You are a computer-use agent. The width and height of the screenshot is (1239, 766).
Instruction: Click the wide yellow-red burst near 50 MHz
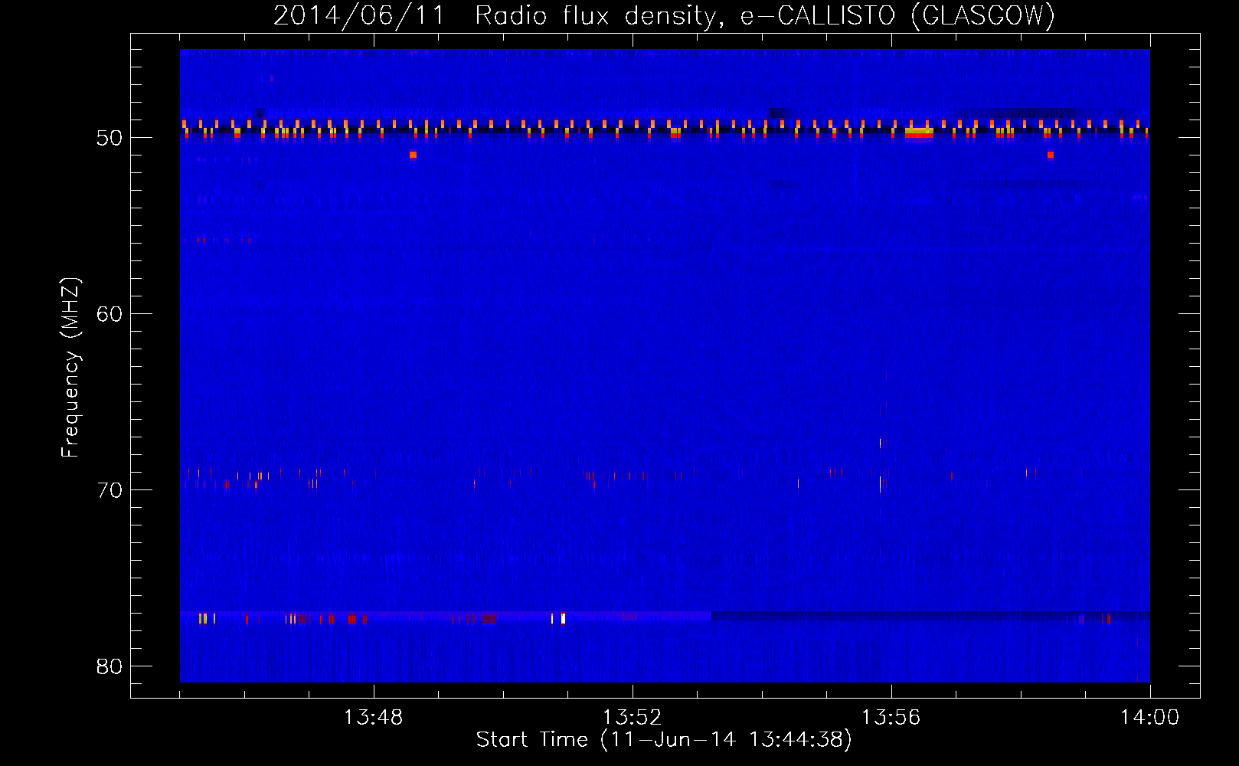[x=919, y=133]
